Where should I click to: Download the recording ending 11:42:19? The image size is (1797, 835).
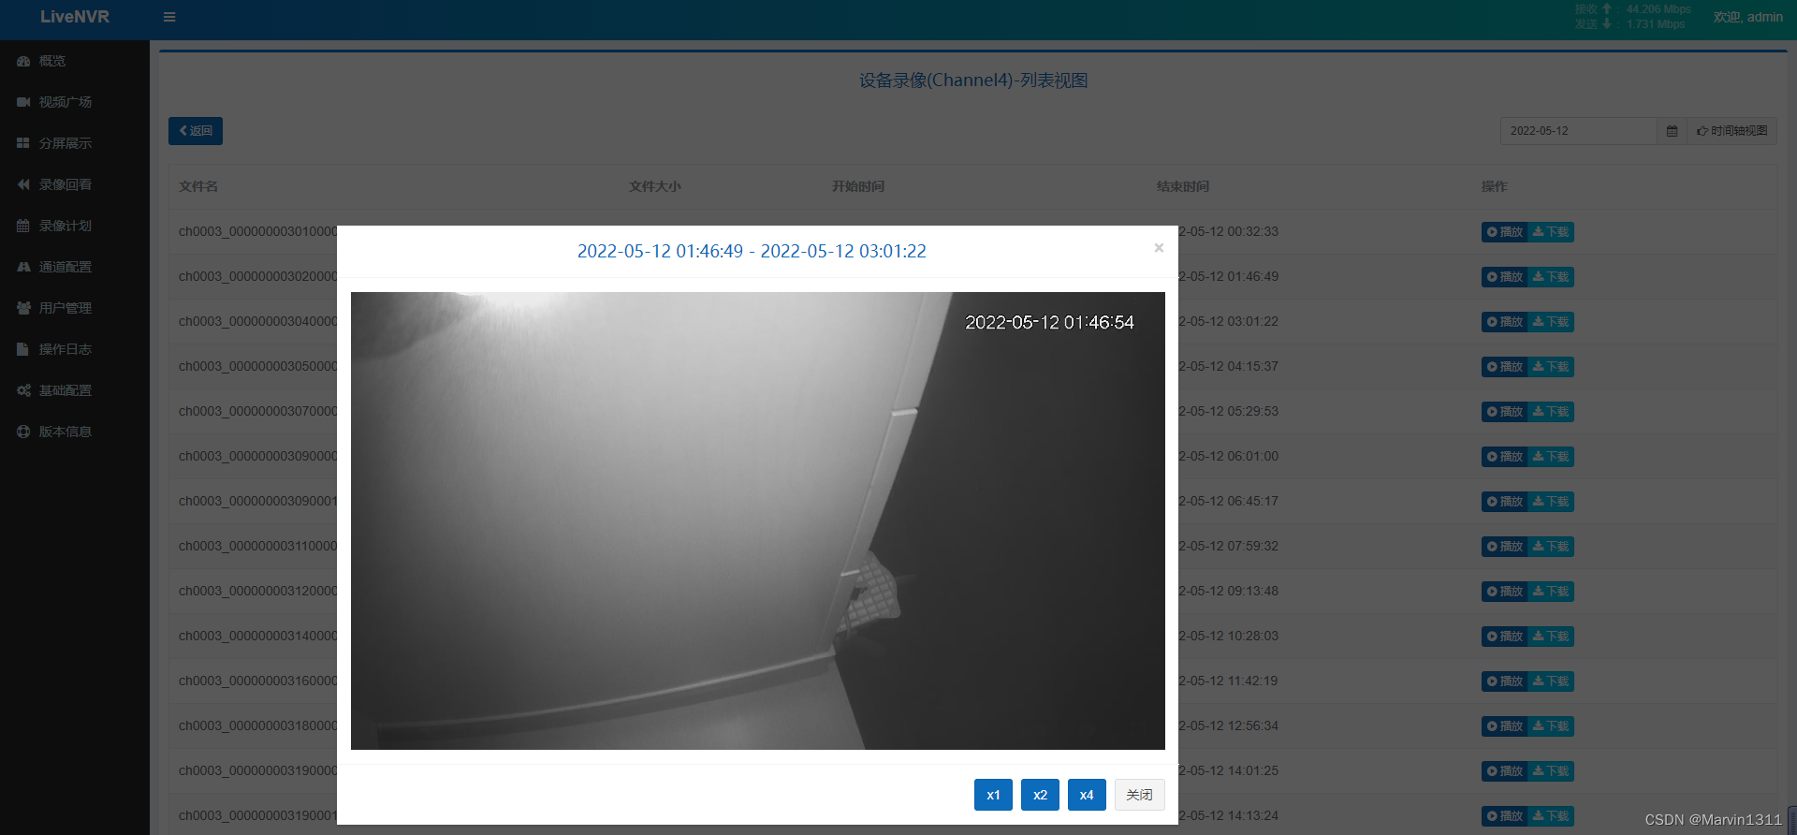[x=1551, y=681]
